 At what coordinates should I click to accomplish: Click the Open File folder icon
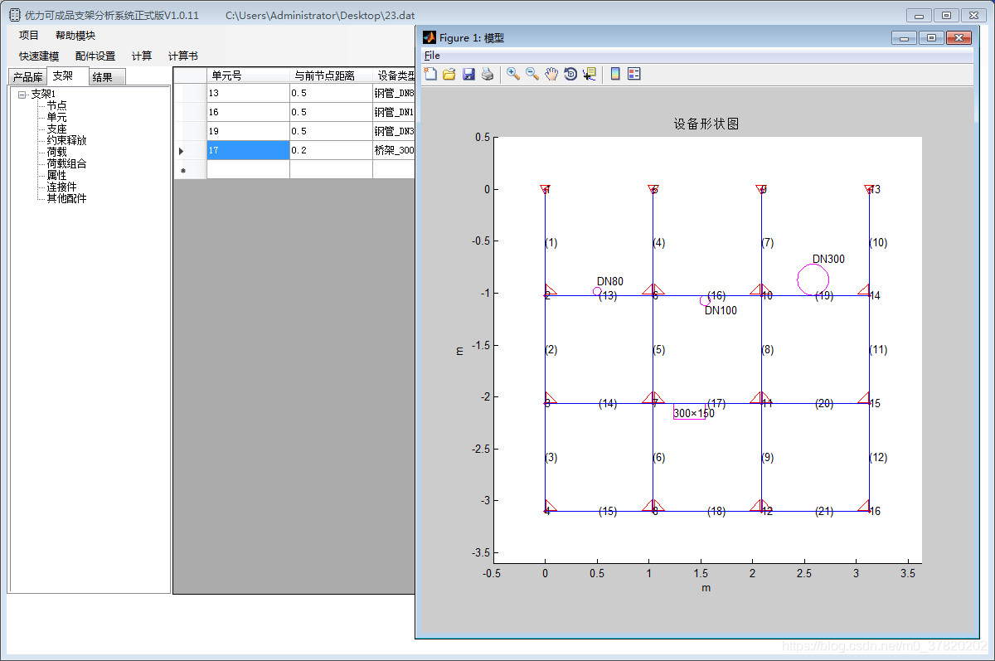tap(449, 74)
